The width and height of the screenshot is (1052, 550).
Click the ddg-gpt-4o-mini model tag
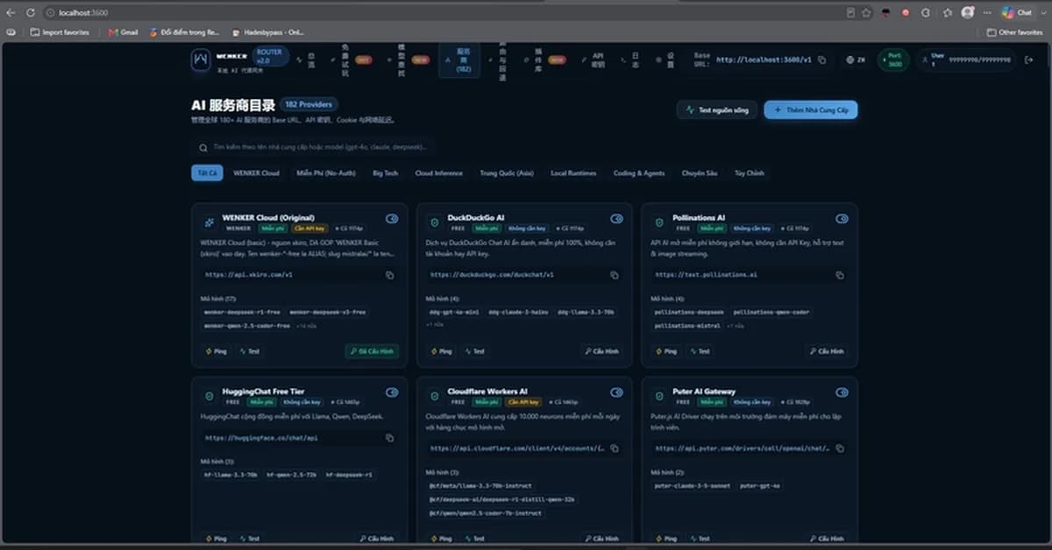[x=453, y=312]
